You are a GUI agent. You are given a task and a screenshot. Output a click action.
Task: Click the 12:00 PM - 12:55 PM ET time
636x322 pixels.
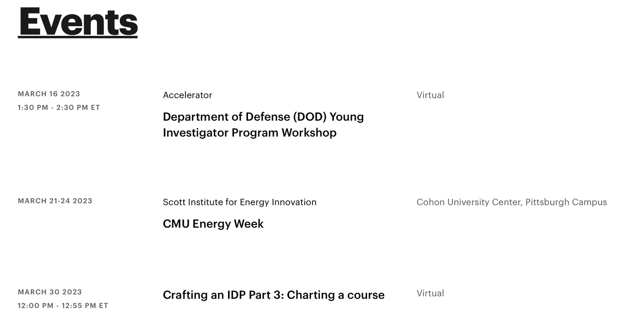click(63, 306)
